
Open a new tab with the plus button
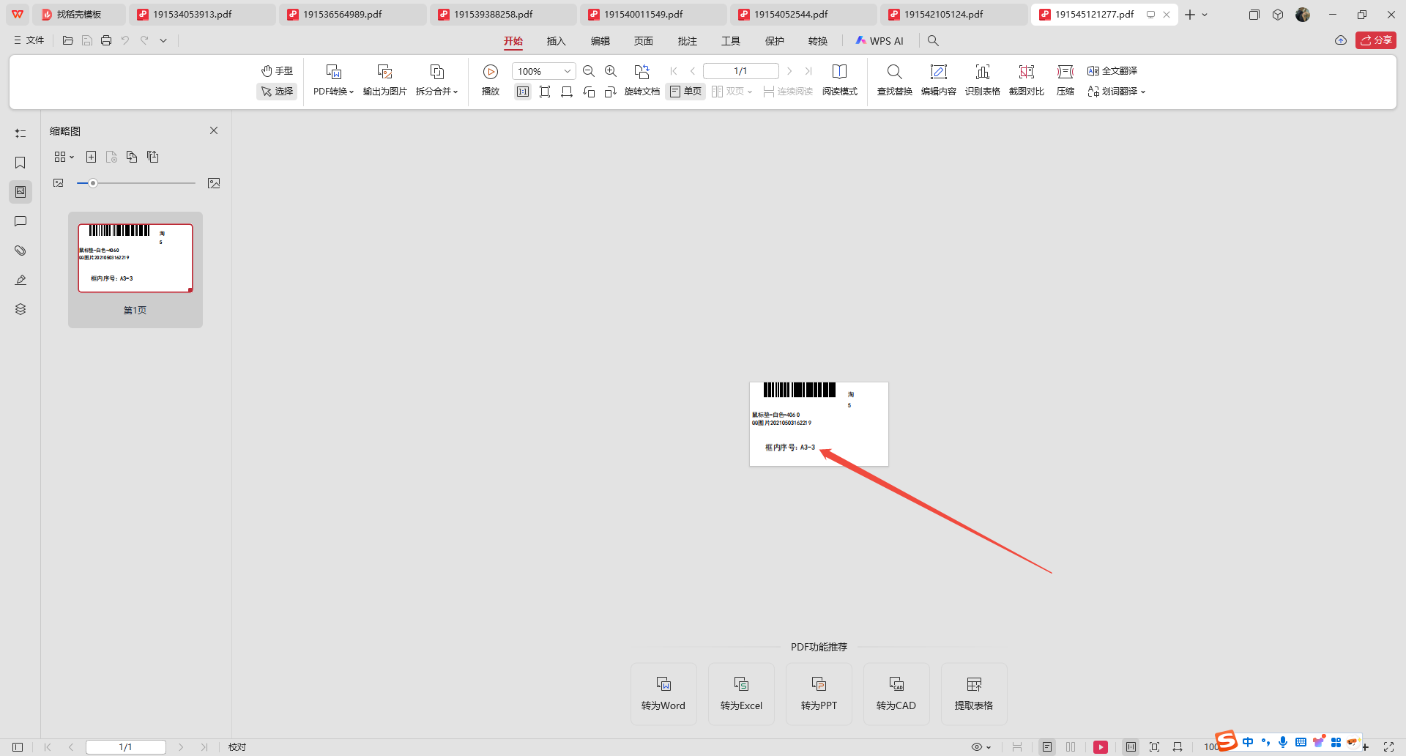(x=1190, y=15)
